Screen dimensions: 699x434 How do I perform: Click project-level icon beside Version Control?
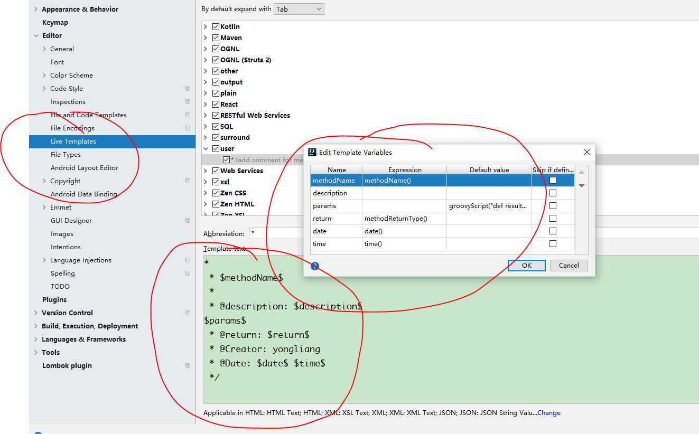(188, 313)
